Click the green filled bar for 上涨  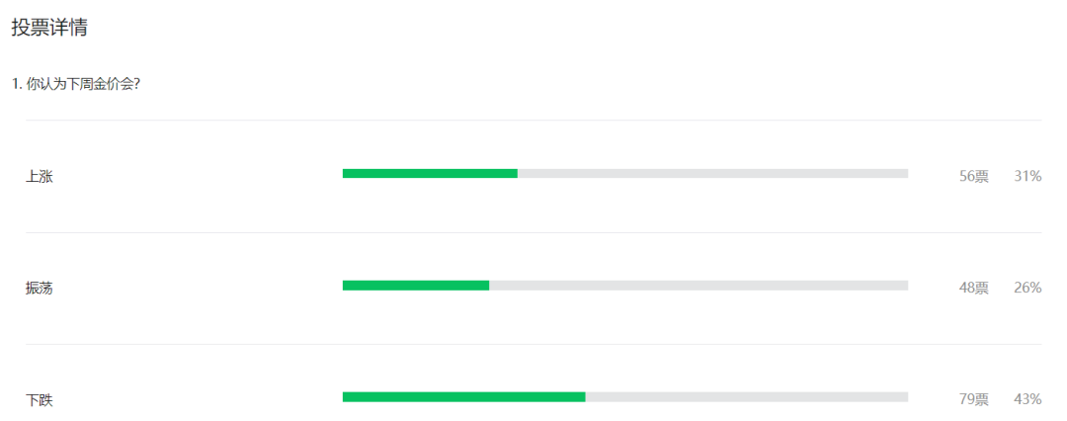pyautogui.click(x=430, y=174)
